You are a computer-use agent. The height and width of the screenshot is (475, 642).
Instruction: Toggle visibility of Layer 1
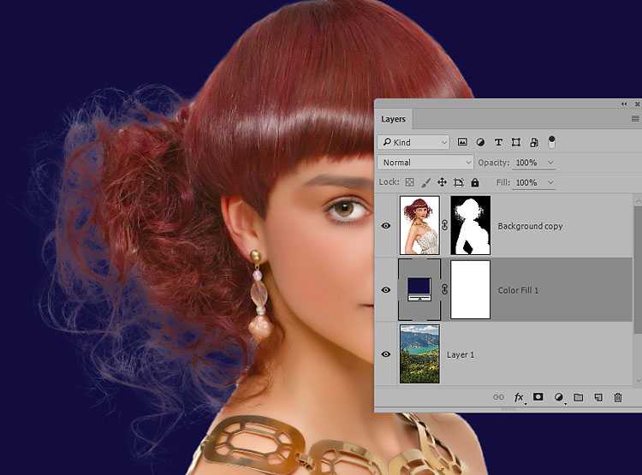386,354
